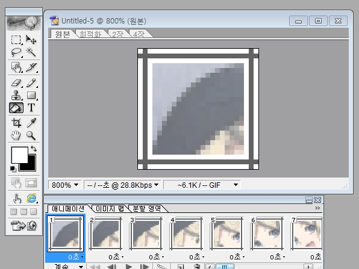Open frame 4 delay time dropdown

(x=197, y=257)
